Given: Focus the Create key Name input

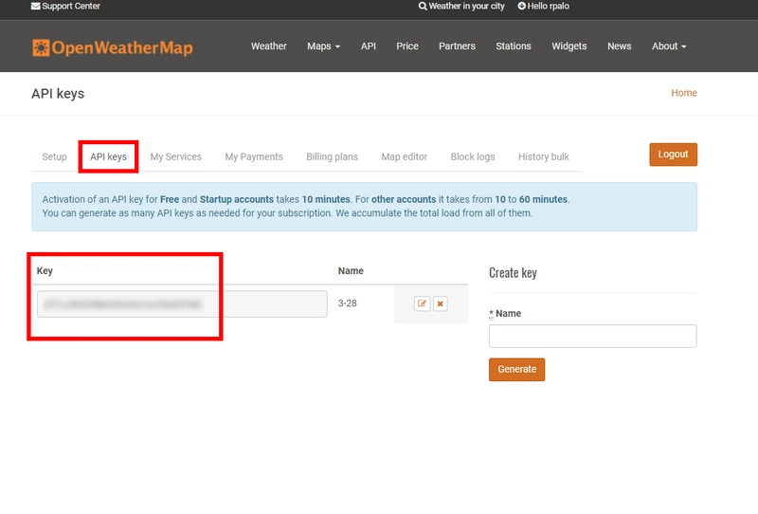Looking at the screenshot, I should pyautogui.click(x=593, y=336).
